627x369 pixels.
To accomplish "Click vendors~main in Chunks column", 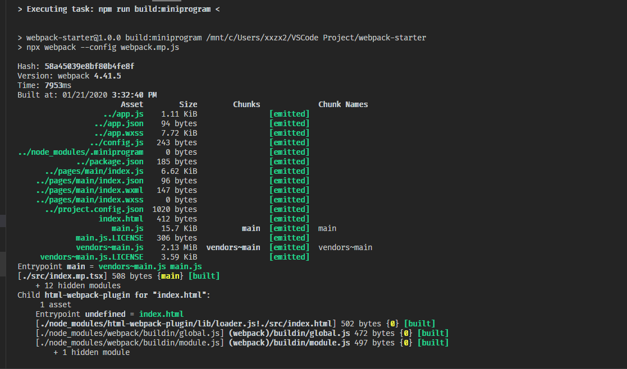I will (233, 248).
